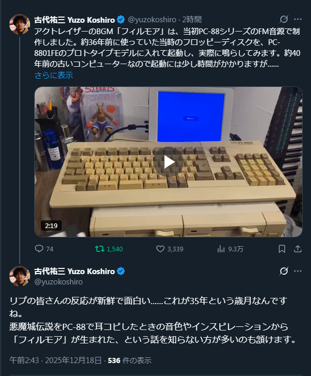The width and height of the screenshot is (311, 376).
Task: Open more options menu on the second tweet
Action: point(298,271)
